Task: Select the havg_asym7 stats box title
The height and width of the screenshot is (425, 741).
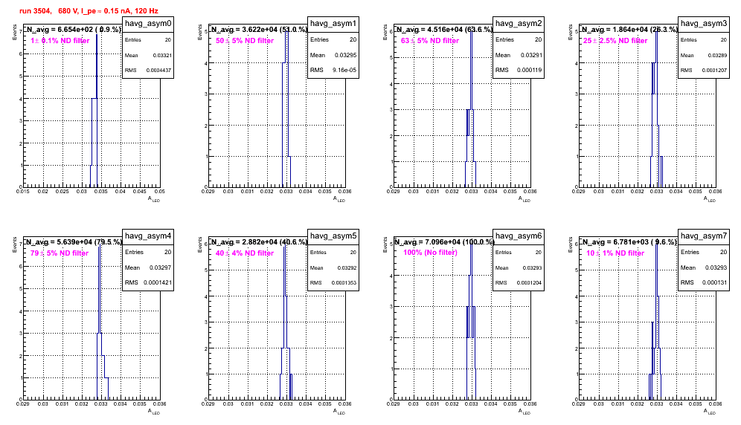Action: (704, 236)
